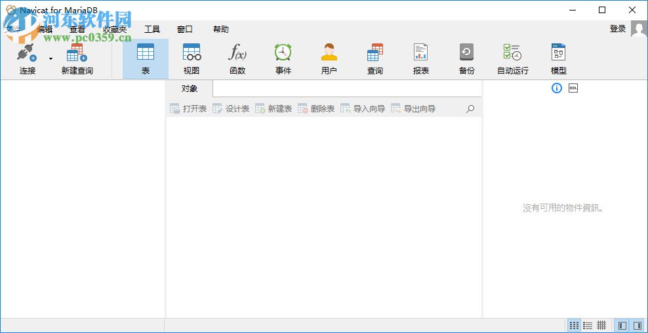Viewport: 648px width, 333px height.
Task: Select the Table (表) toolbar icon
Action: 146,59
